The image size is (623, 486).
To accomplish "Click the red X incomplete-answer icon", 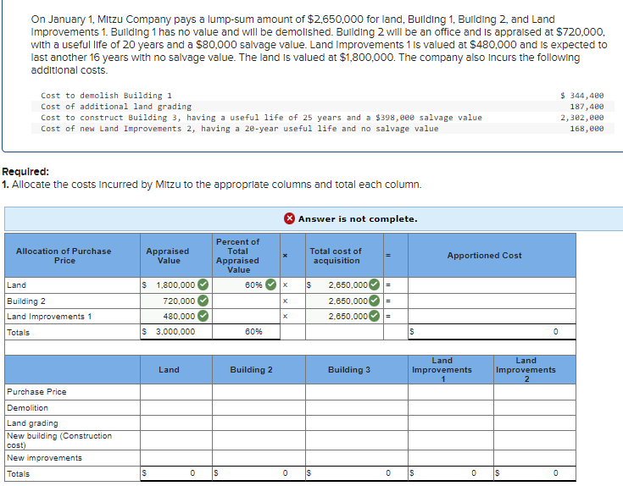I will tap(289, 218).
